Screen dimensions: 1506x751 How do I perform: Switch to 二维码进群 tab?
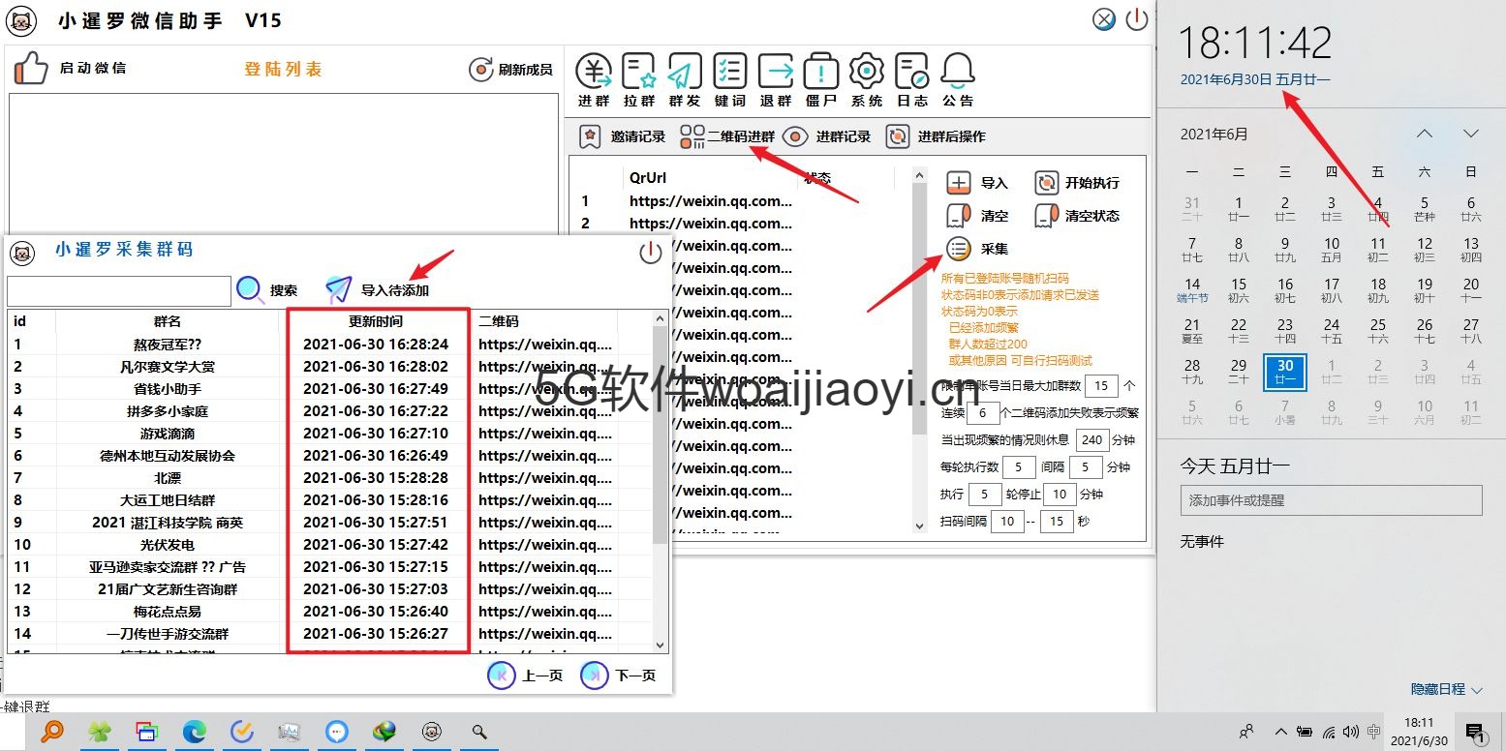(x=727, y=136)
